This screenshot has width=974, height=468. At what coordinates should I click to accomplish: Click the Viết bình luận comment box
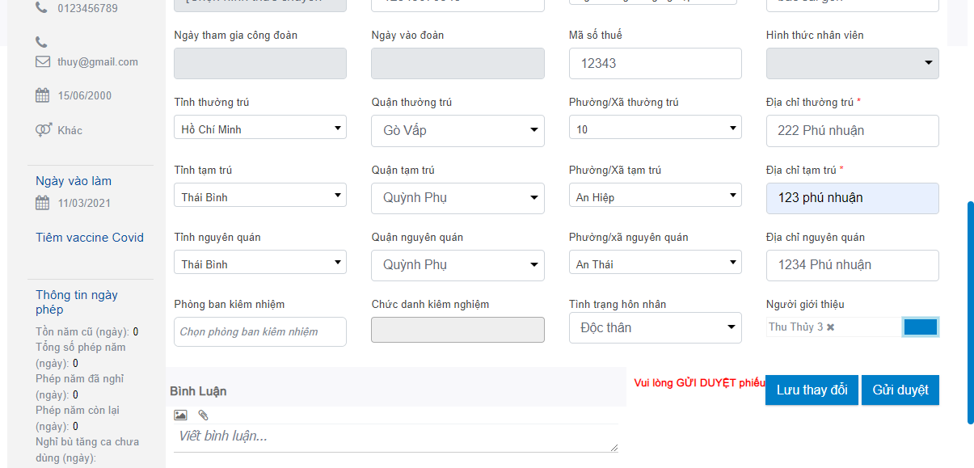pos(396,437)
